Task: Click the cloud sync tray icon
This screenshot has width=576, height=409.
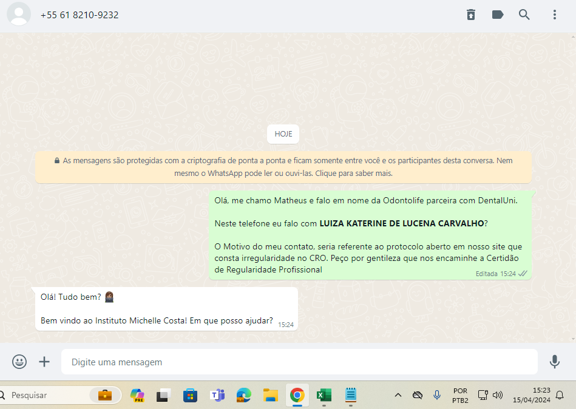Action: [418, 395]
